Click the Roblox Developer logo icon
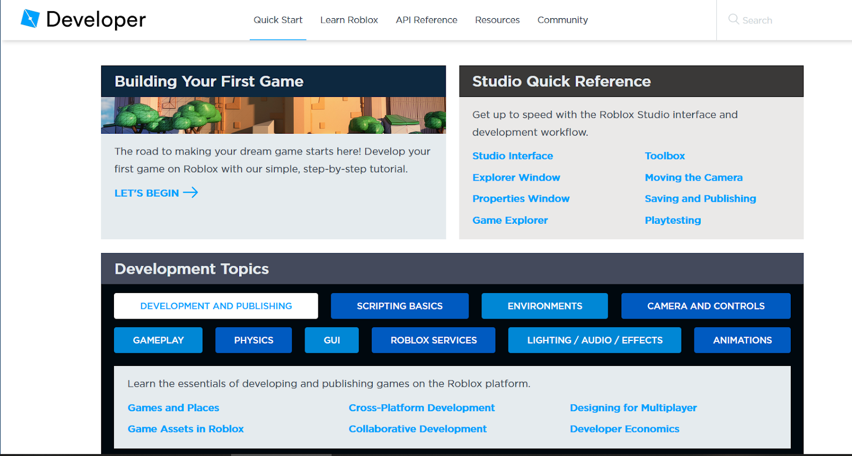Image resolution: width=852 pixels, height=456 pixels. coord(30,19)
